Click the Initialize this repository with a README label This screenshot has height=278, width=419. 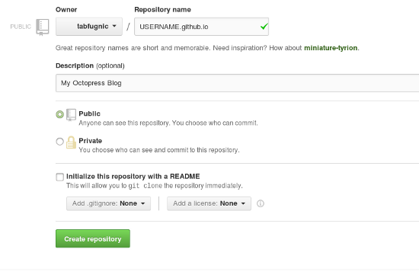[x=133, y=176]
